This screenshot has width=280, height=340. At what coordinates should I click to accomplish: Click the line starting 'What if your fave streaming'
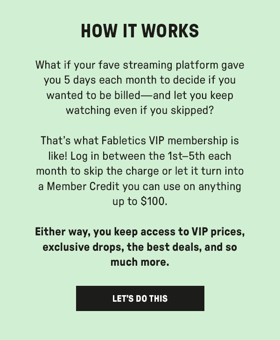tap(140, 65)
